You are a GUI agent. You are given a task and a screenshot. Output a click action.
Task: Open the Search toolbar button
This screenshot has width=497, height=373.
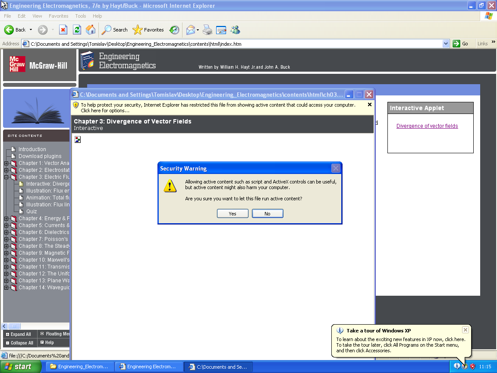point(114,30)
